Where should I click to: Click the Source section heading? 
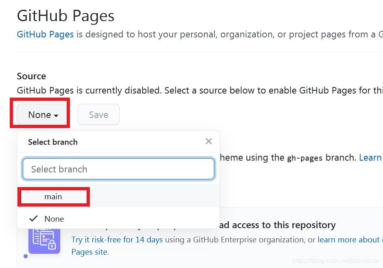31,76
